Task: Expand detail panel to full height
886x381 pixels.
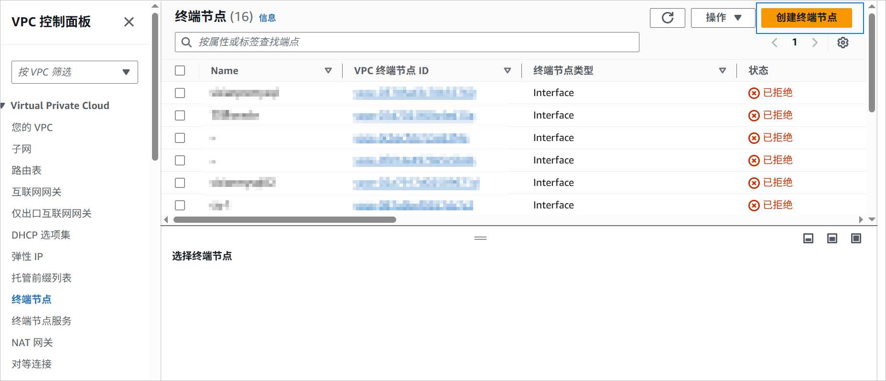Action: click(856, 239)
